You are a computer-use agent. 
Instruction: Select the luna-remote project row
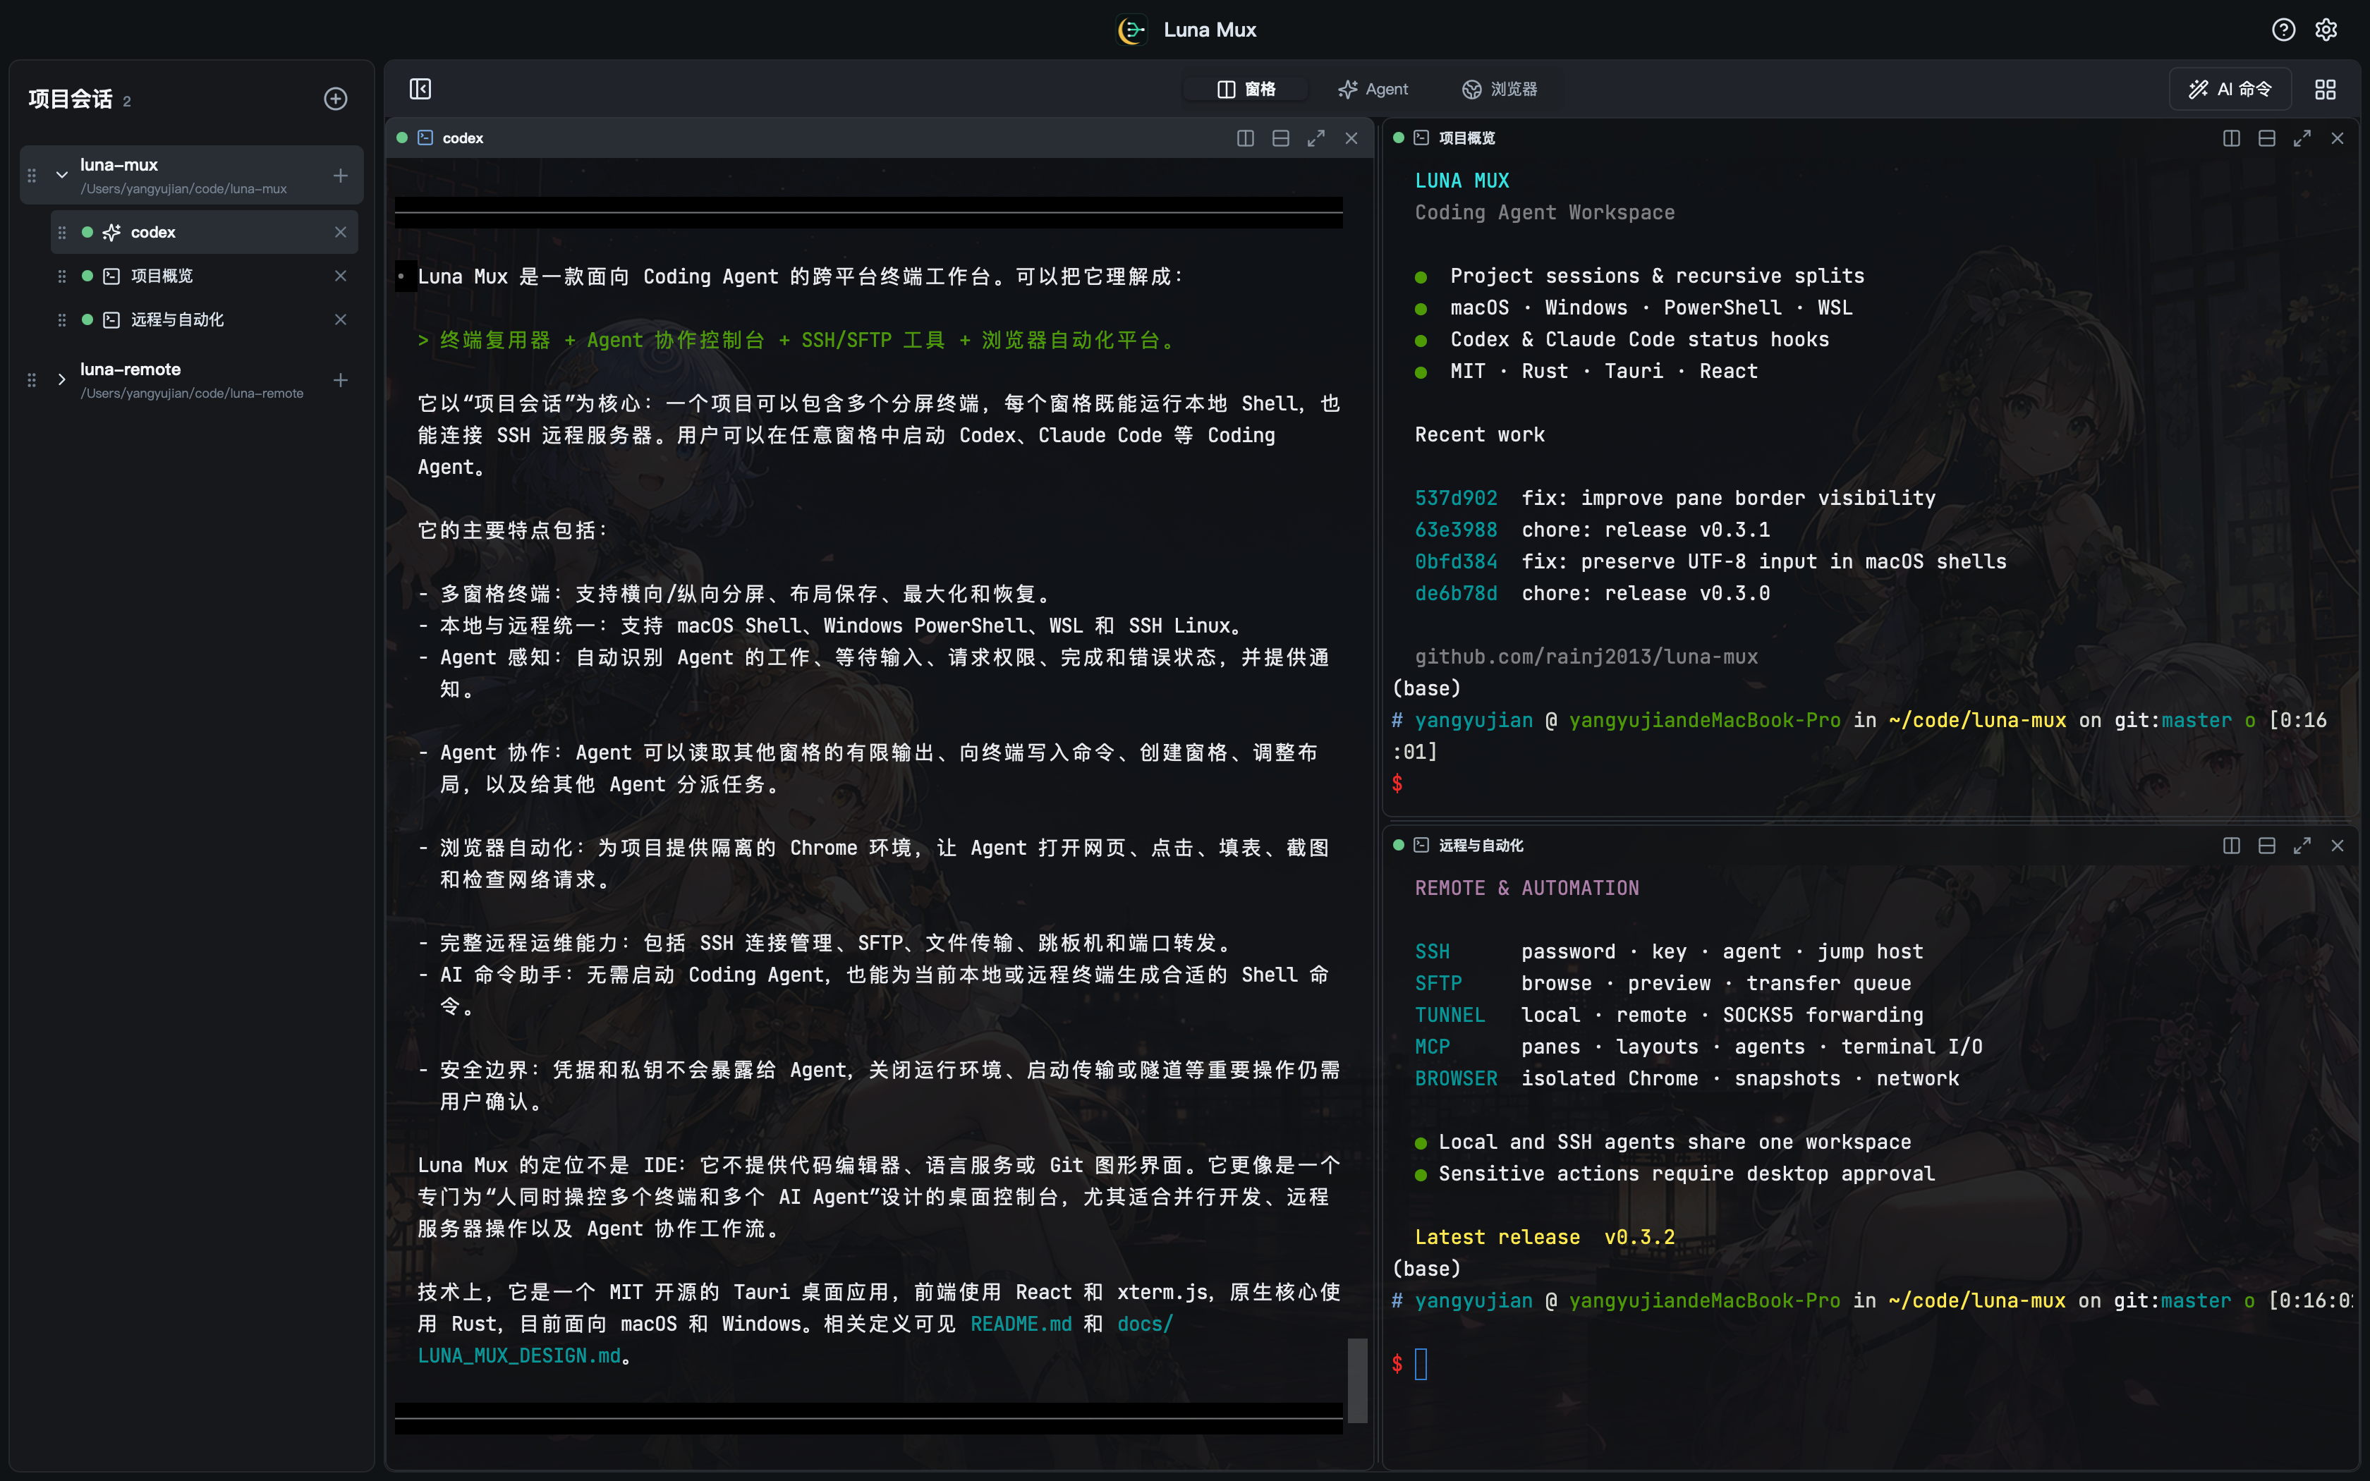click(192, 380)
